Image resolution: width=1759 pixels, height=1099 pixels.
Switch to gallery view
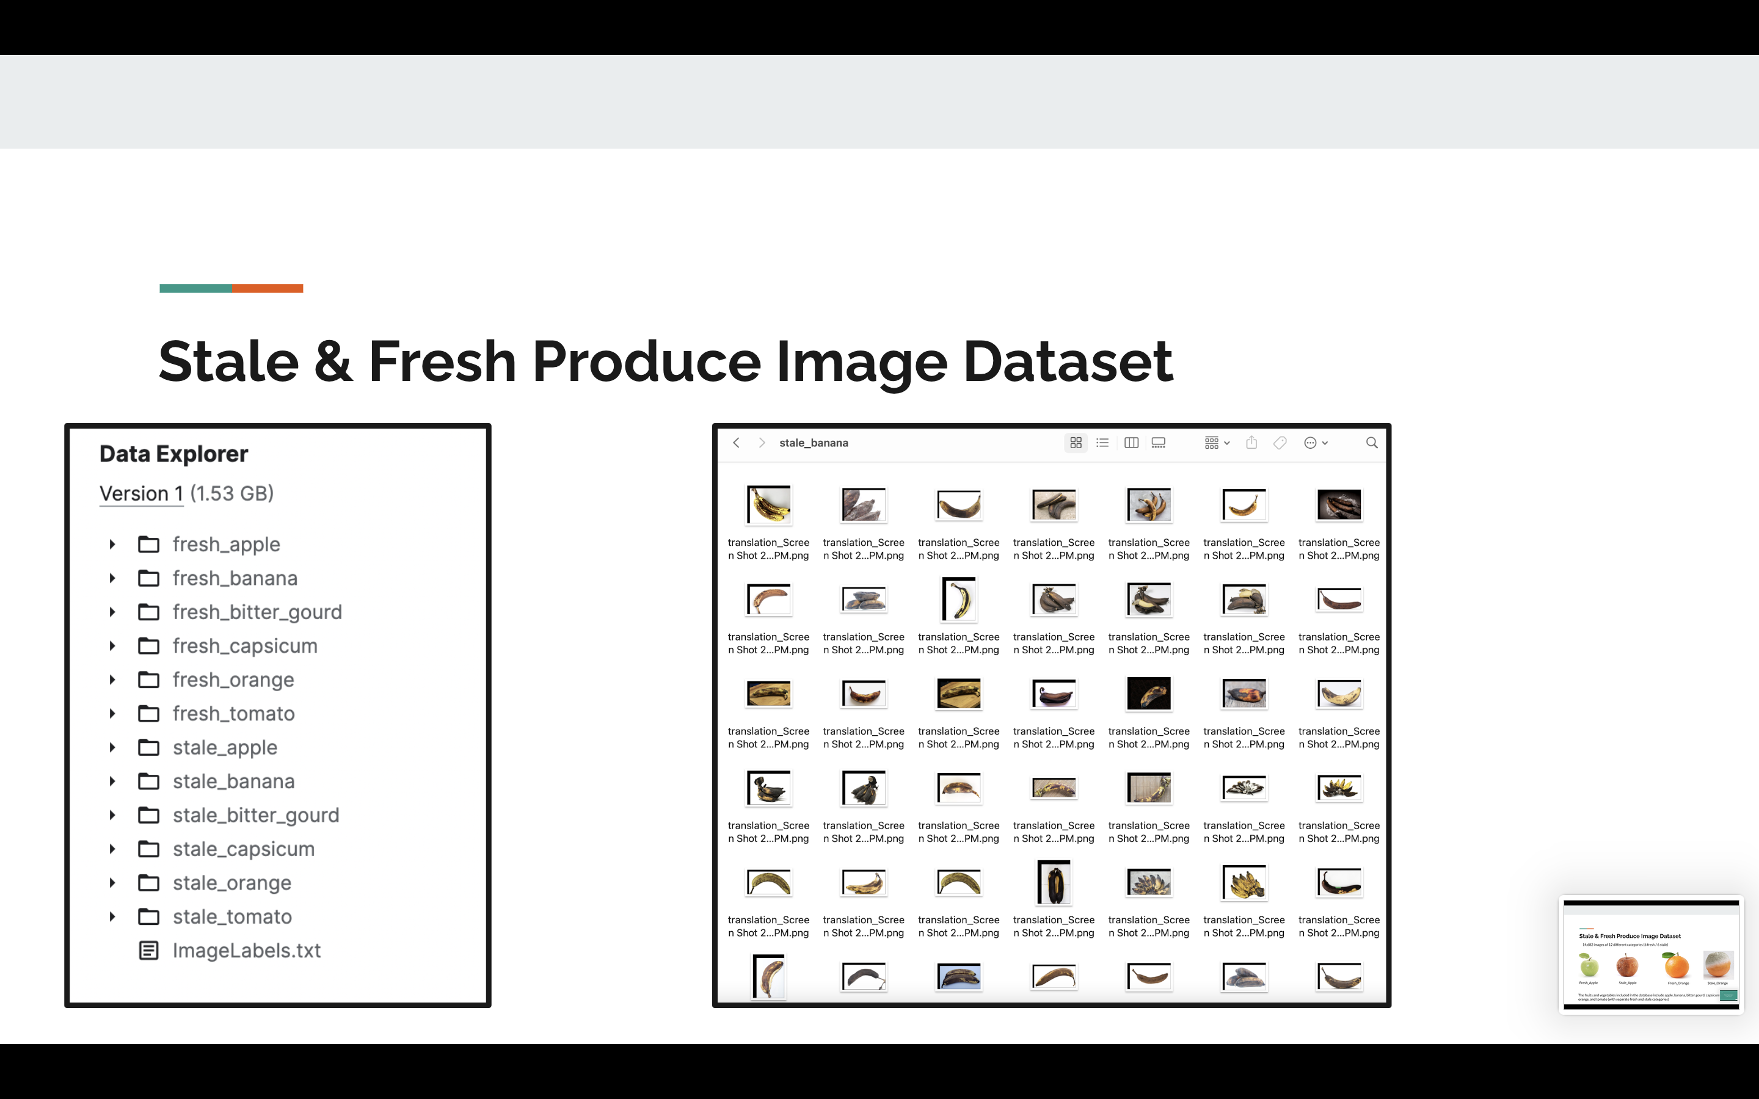coord(1159,443)
